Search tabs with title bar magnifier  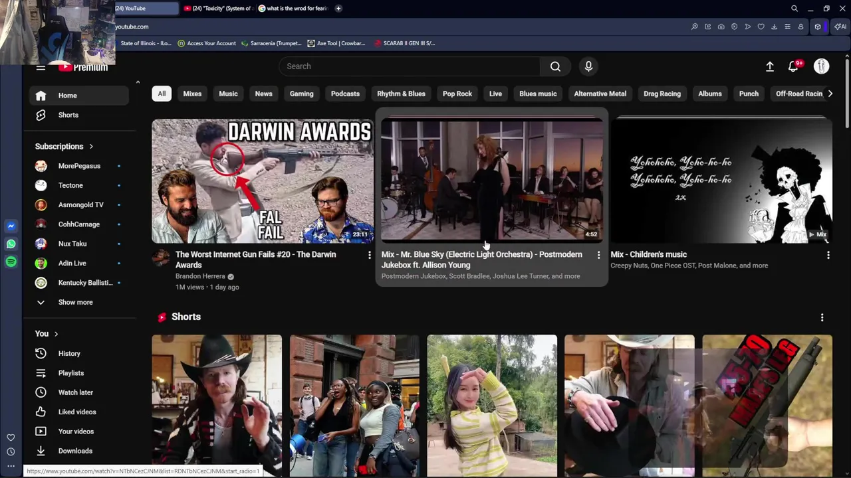pyautogui.click(x=794, y=9)
